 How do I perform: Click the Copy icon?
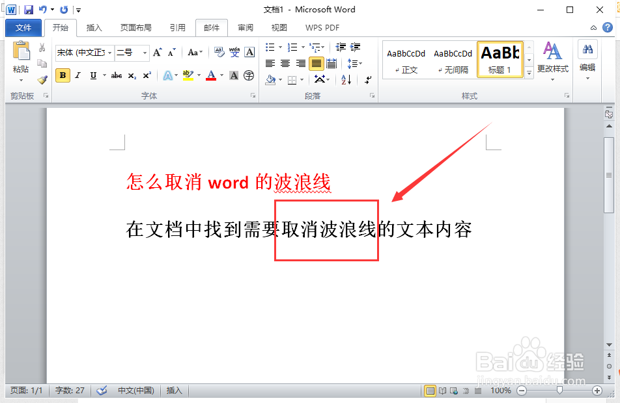tap(42, 63)
